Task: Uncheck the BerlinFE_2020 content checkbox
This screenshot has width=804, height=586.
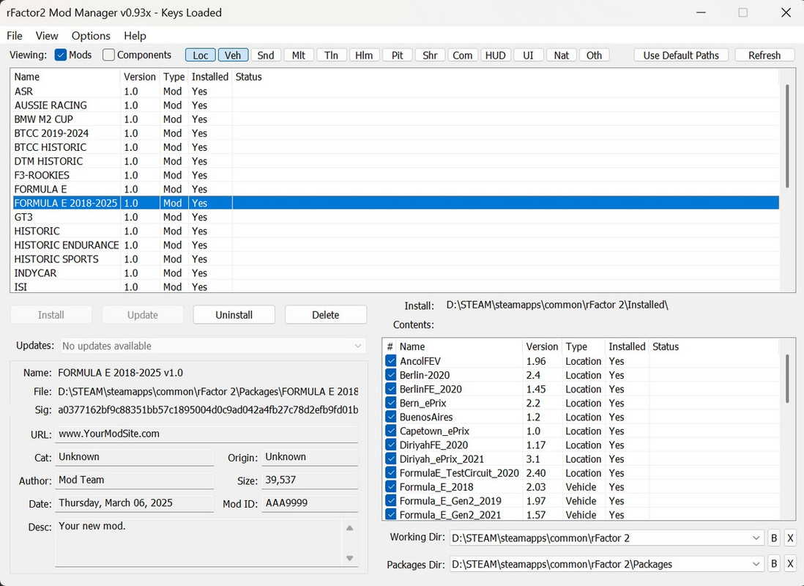Action: (x=391, y=389)
